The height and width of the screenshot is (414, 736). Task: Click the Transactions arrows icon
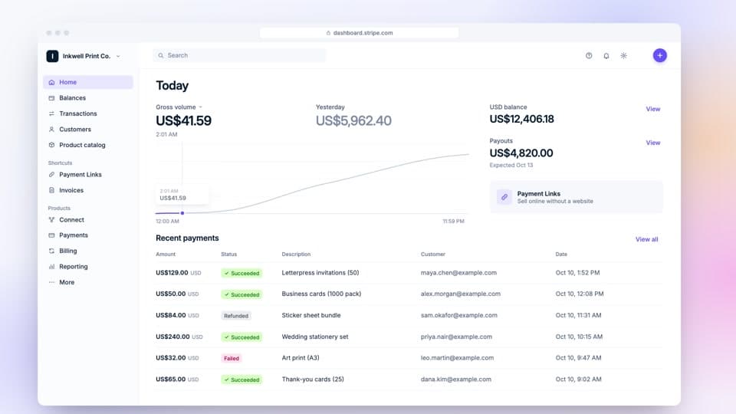coord(51,113)
